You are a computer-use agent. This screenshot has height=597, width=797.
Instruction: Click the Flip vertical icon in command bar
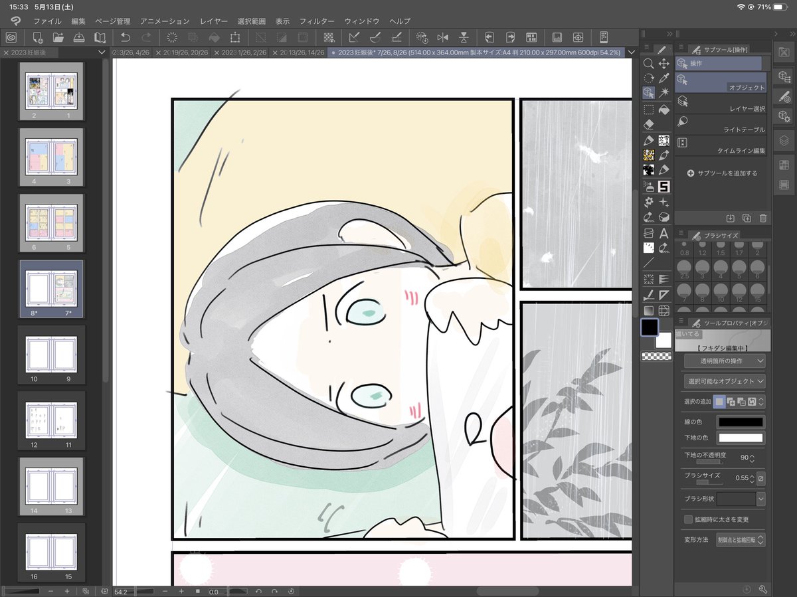(464, 37)
